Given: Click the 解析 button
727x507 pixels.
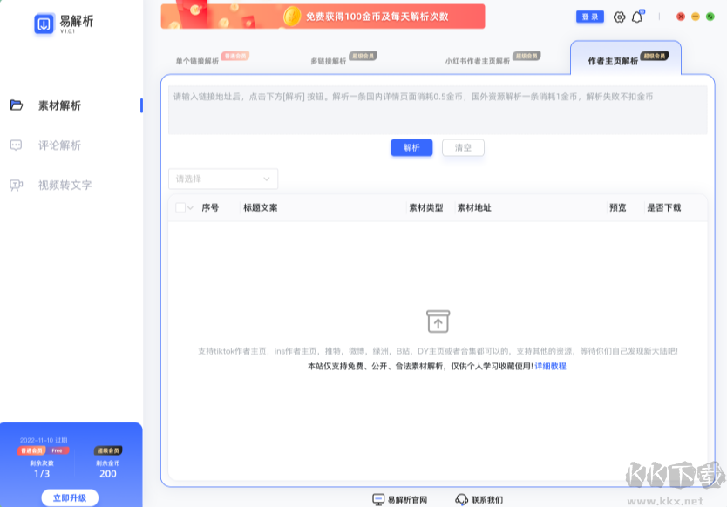Looking at the screenshot, I should pyautogui.click(x=411, y=147).
